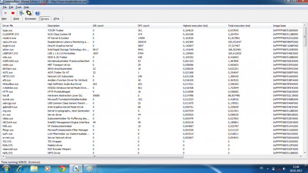Sort by Highest execution (ms) header
Image resolution: width=308 pixels, height=173 pixels.
204,26
